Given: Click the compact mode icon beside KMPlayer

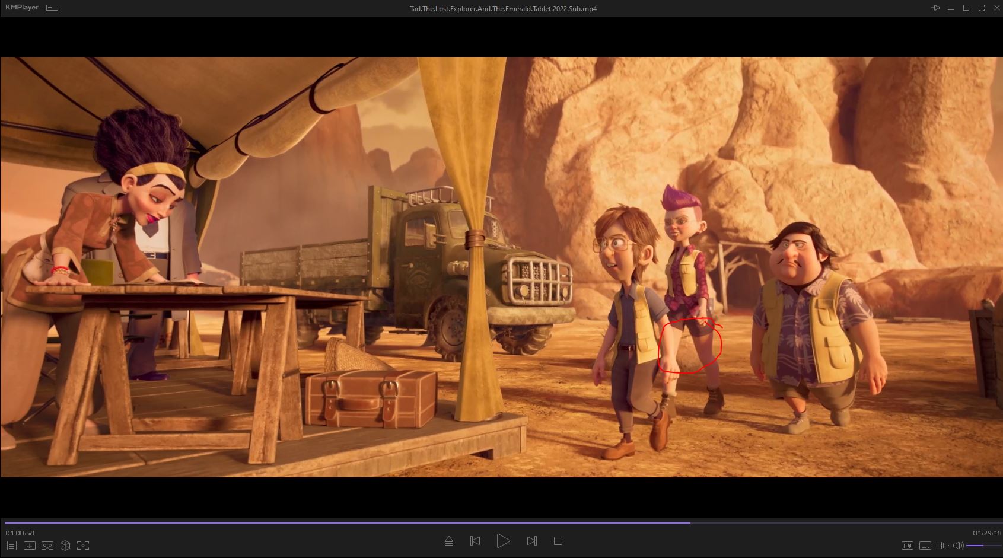Looking at the screenshot, I should point(52,8).
